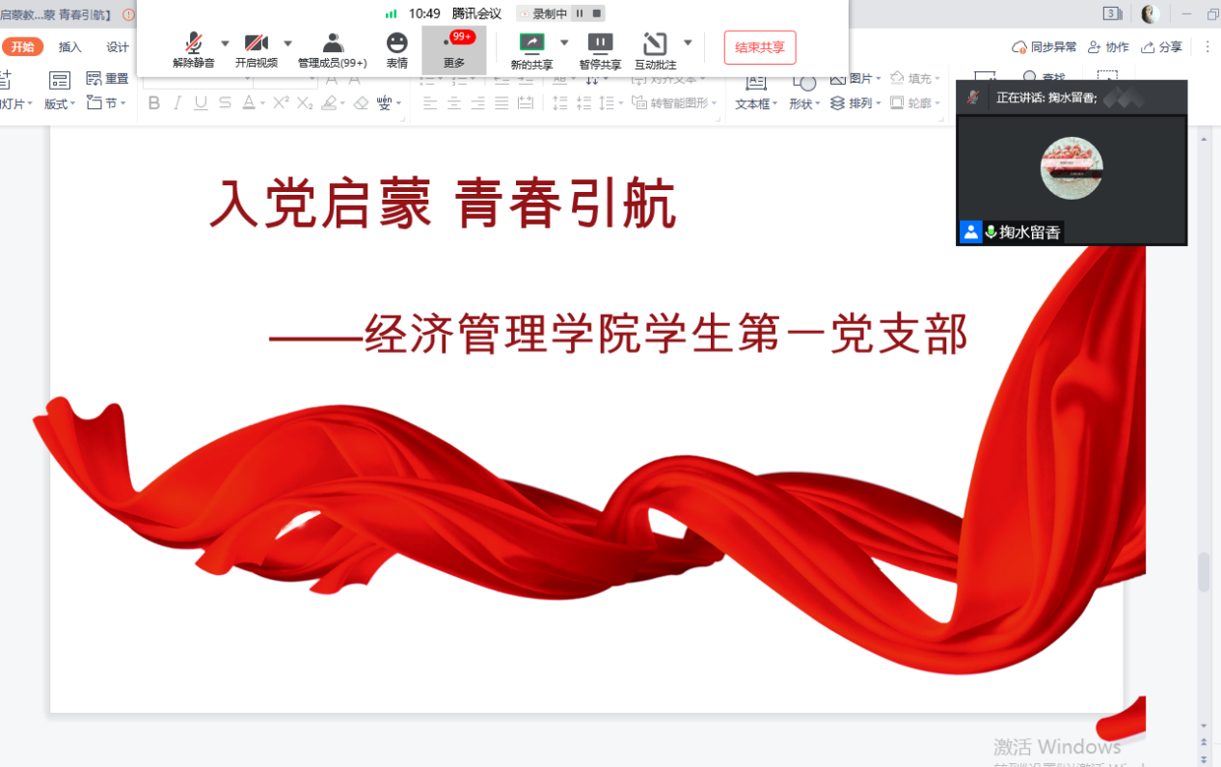Screen dimensions: 1221x767
Task: Turn on camera with 开启视频
Action: 256,49
